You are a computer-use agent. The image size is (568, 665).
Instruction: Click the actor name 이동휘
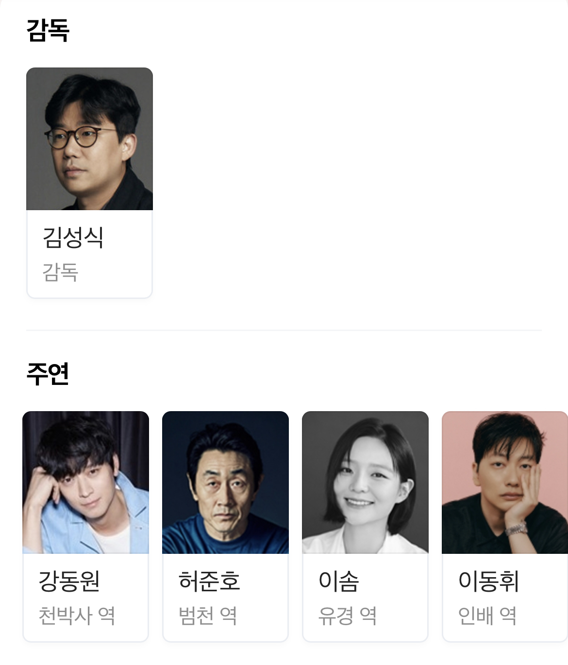[x=489, y=581]
